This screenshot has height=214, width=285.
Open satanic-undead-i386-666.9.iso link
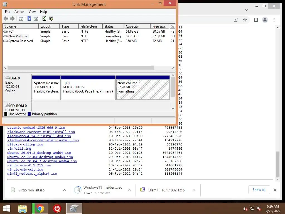(36, 128)
